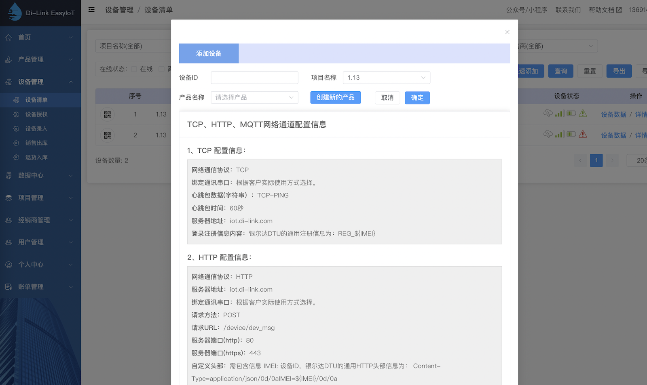Click the 设备录入 gear icon
The image size is (647, 385).
pos(16,128)
